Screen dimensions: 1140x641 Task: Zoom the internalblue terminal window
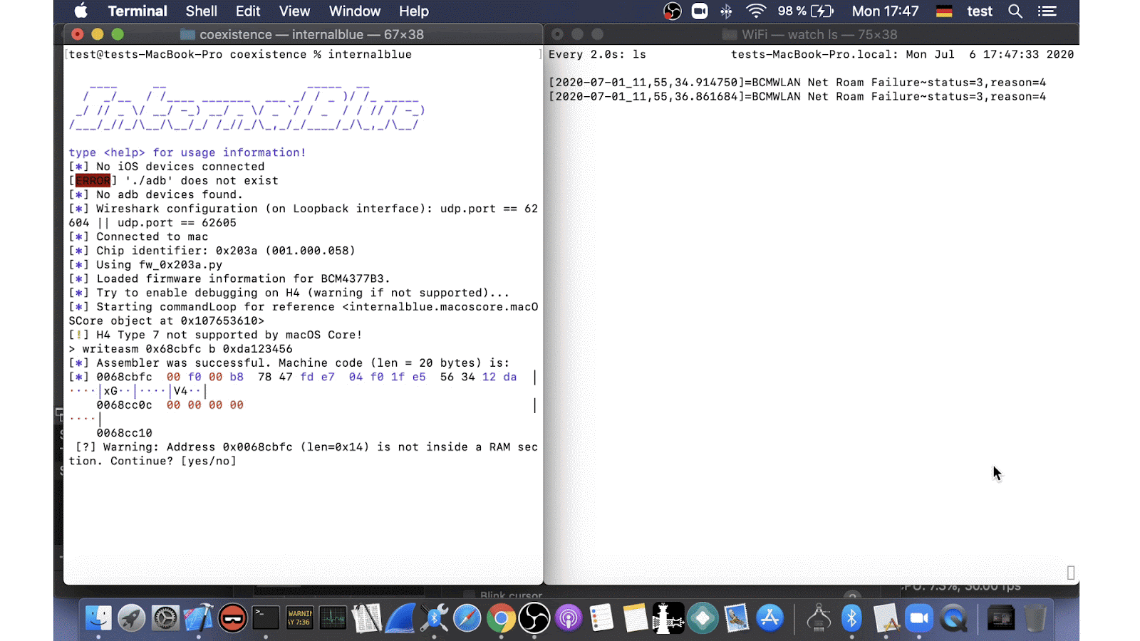118,34
